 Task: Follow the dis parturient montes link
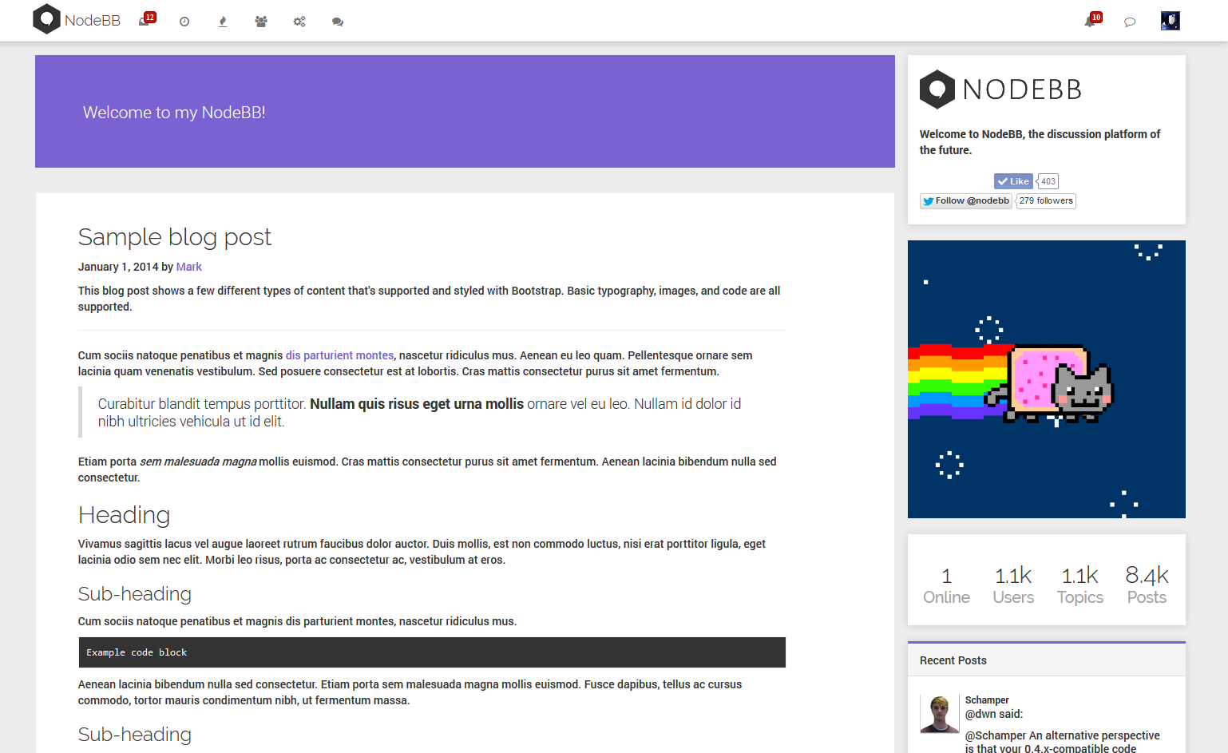point(339,355)
